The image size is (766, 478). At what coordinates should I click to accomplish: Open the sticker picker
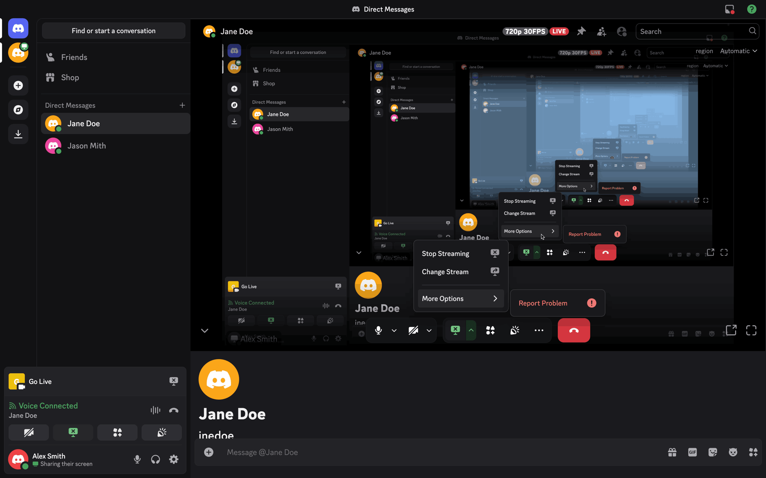pos(713,452)
